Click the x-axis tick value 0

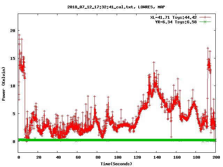tap(18, 157)
